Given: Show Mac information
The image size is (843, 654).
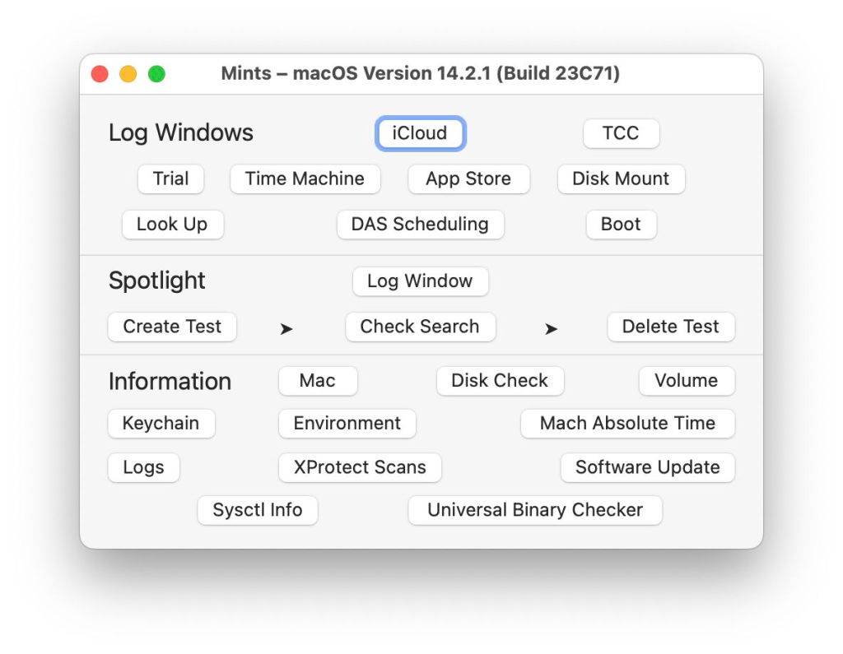Looking at the screenshot, I should coord(317,381).
